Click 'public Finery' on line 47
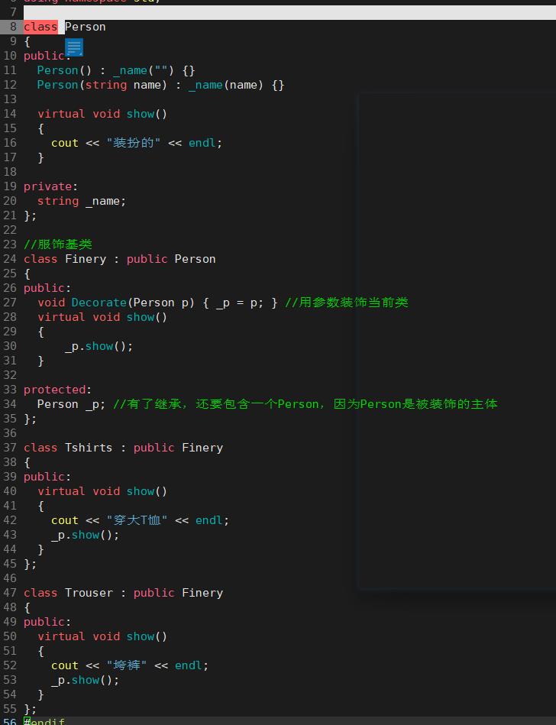Image resolution: width=556 pixels, height=725 pixels. 179,593
